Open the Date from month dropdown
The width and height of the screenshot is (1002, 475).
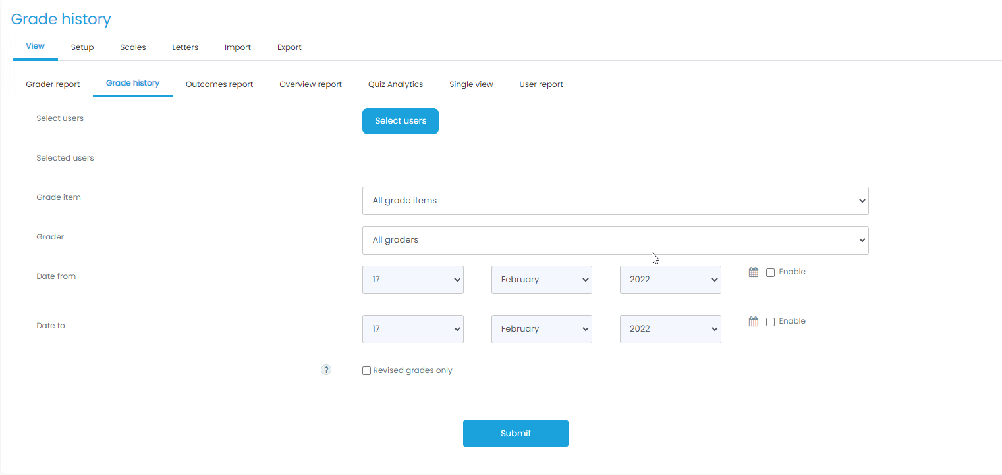coord(541,280)
